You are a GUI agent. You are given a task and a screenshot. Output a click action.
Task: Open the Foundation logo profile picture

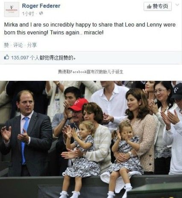point(12,9)
